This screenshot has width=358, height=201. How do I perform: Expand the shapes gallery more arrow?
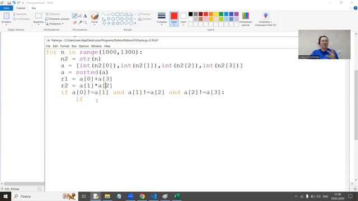tap(135, 23)
